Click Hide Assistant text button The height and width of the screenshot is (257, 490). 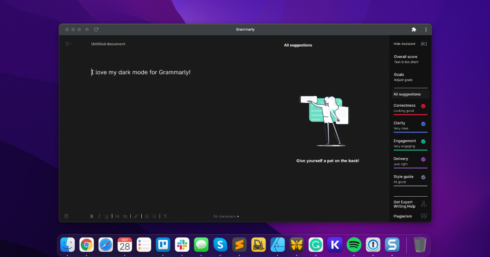(x=404, y=44)
